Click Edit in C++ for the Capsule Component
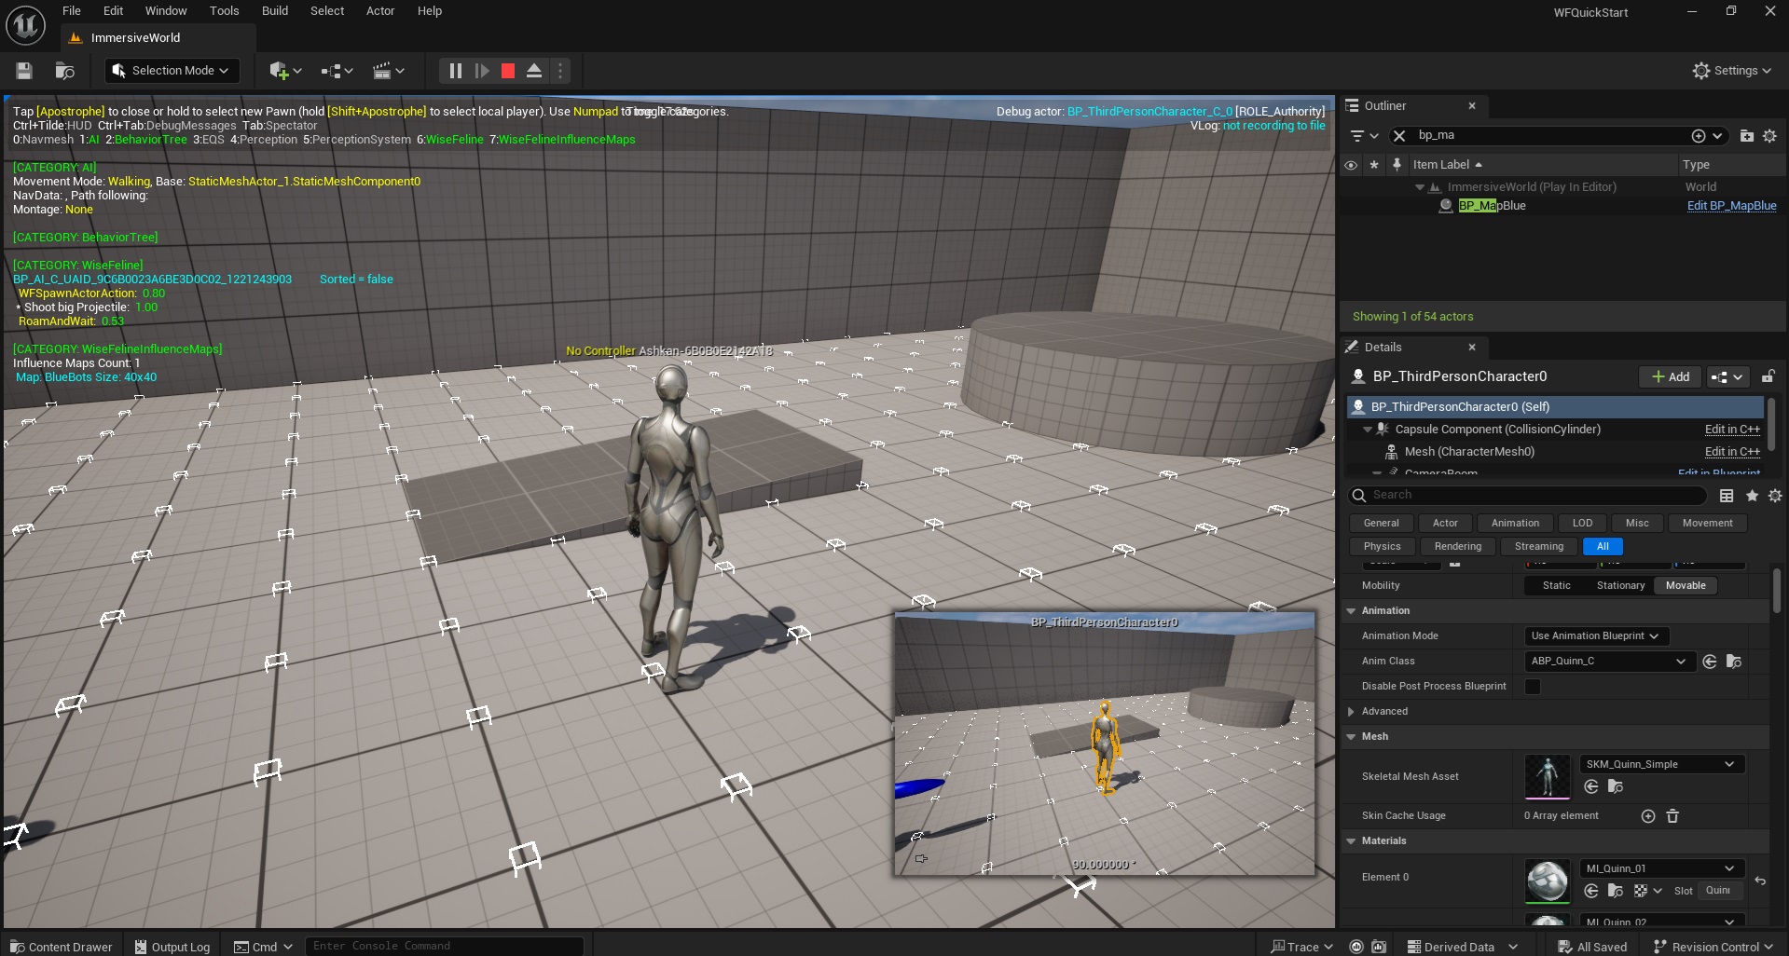1789x956 pixels. coord(1732,430)
